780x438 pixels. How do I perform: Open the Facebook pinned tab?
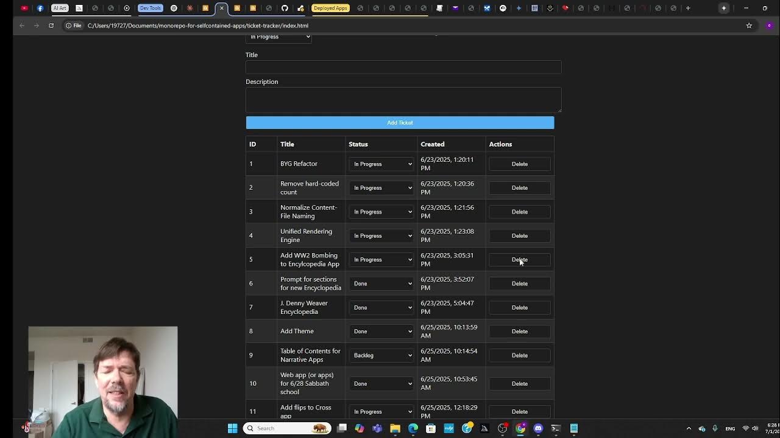[x=40, y=8]
